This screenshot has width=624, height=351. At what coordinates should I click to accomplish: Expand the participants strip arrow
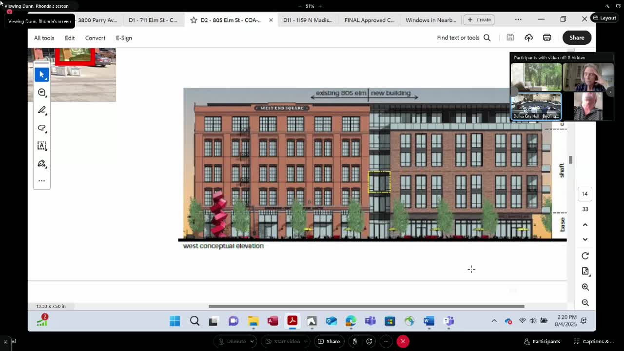point(610,92)
